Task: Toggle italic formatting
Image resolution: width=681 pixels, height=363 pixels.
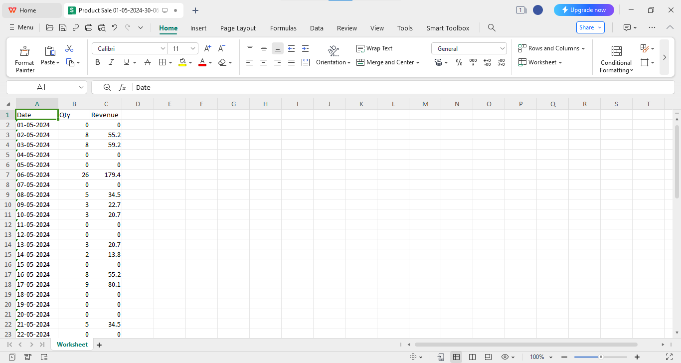Action: 111,62
